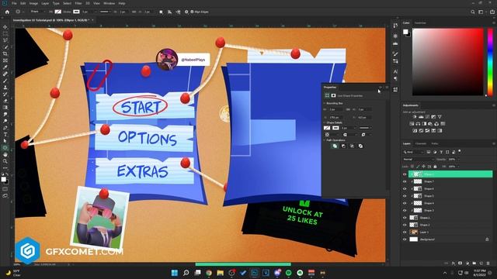This screenshot has width=497, height=279.
Task: Open File Explorer from the taskbar
Action: tap(221, 273)
